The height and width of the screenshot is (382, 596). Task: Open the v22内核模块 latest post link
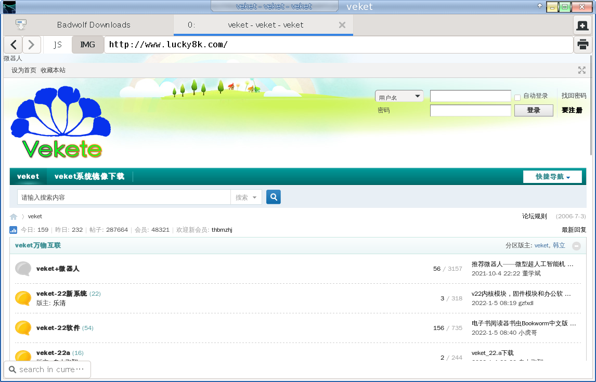(x=521, y=294)
